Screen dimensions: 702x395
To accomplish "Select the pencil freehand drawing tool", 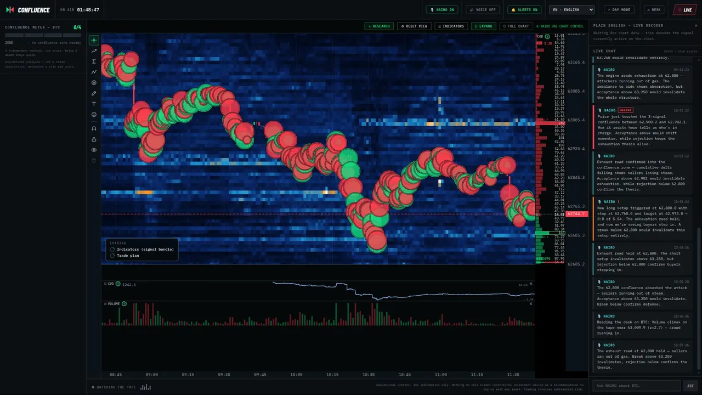I will click(94, 93).
